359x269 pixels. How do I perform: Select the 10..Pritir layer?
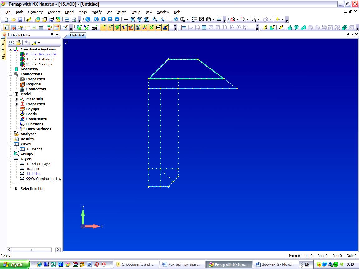(33, 169)
